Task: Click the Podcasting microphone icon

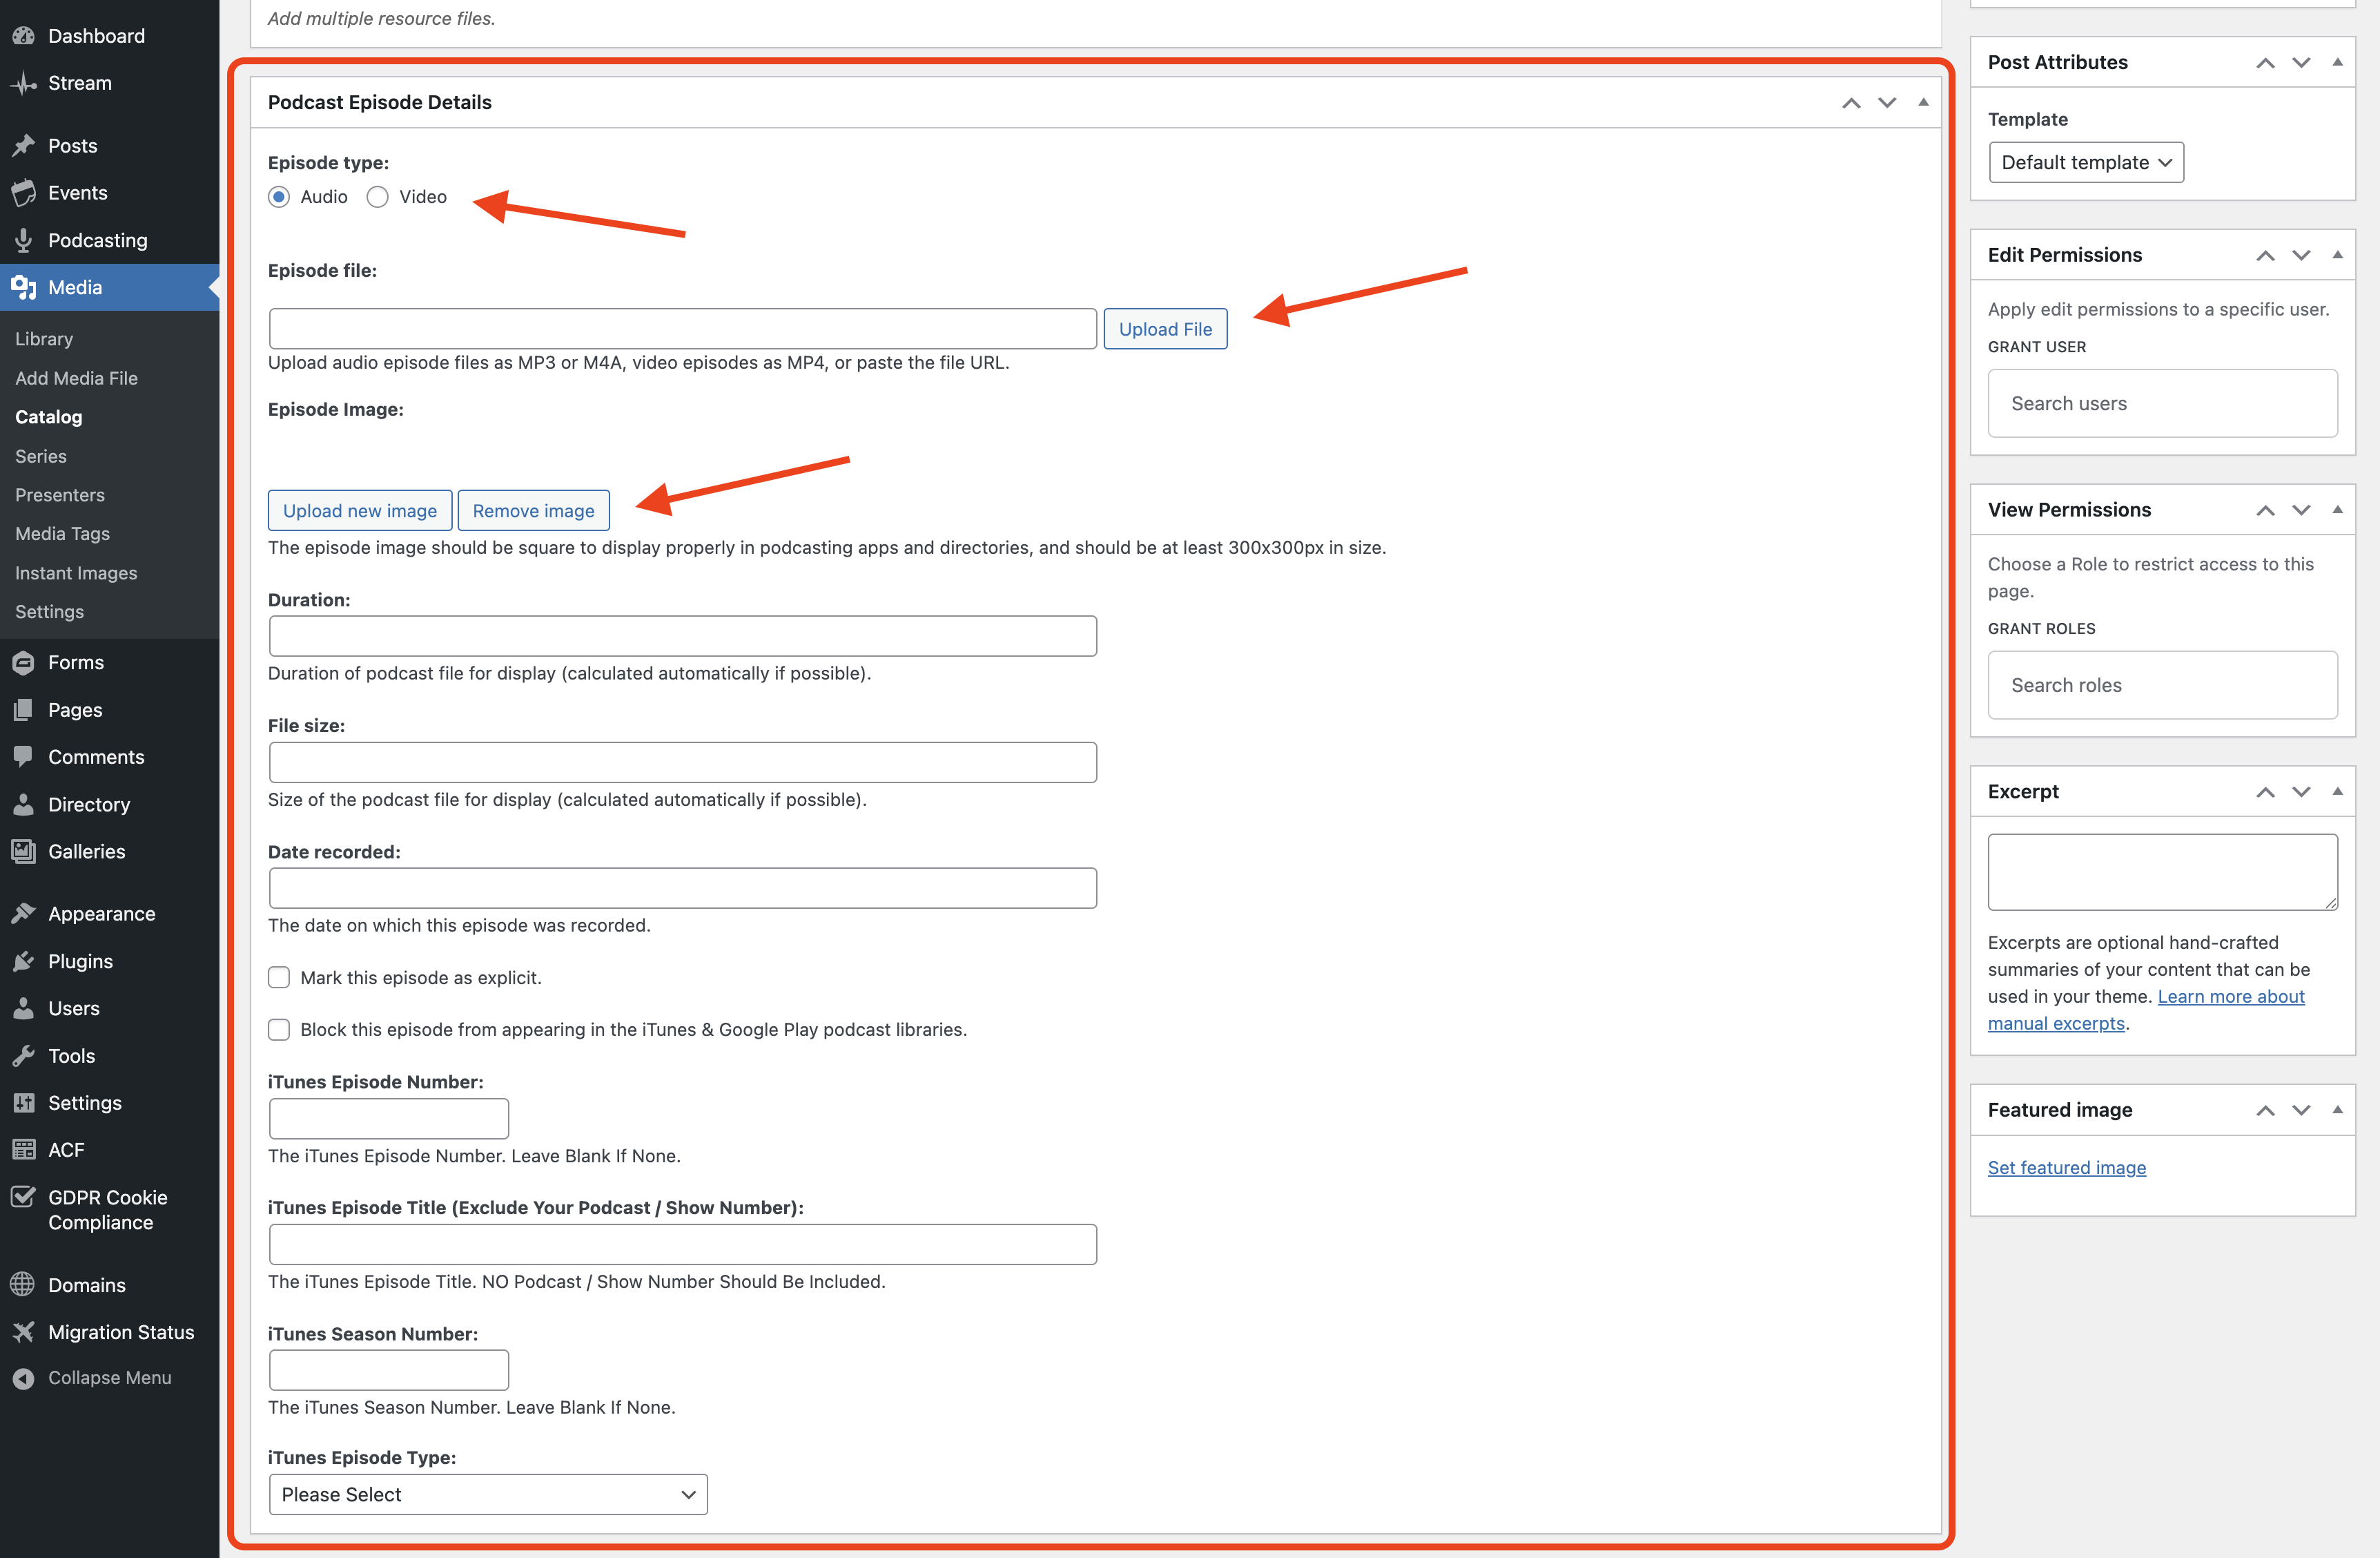Action: [23, 240]
